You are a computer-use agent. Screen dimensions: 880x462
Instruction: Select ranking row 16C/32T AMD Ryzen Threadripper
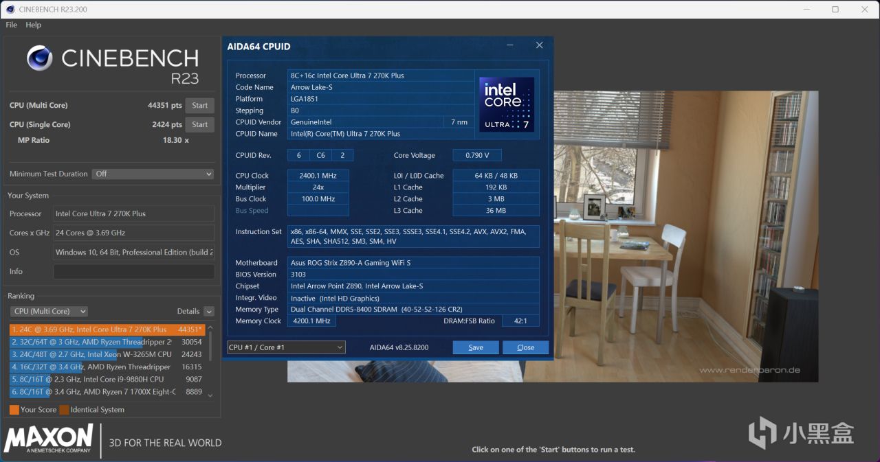(107, 367)
